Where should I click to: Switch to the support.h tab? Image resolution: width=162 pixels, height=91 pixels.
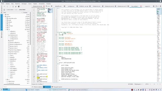[x=147, y=6]
